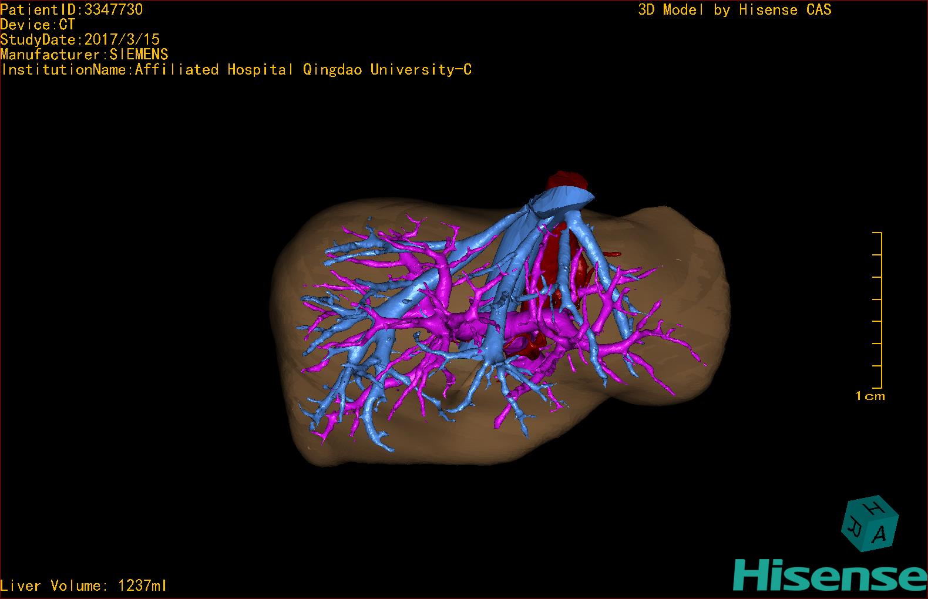
Task: Click the "1cm" scale label
Action: click(x=870, y=396)
